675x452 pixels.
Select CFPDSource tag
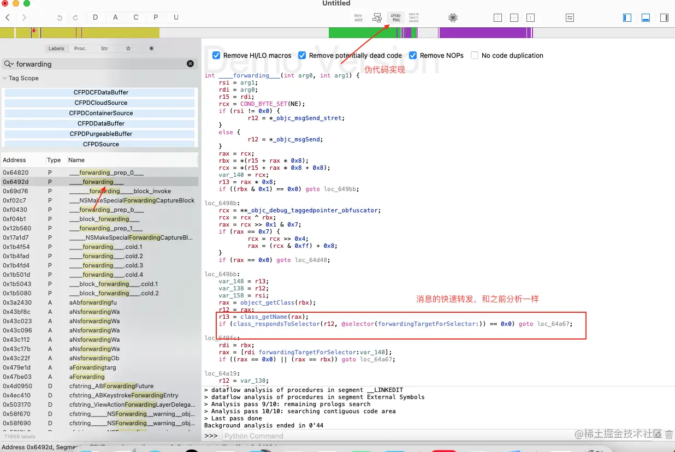point(100,144)
